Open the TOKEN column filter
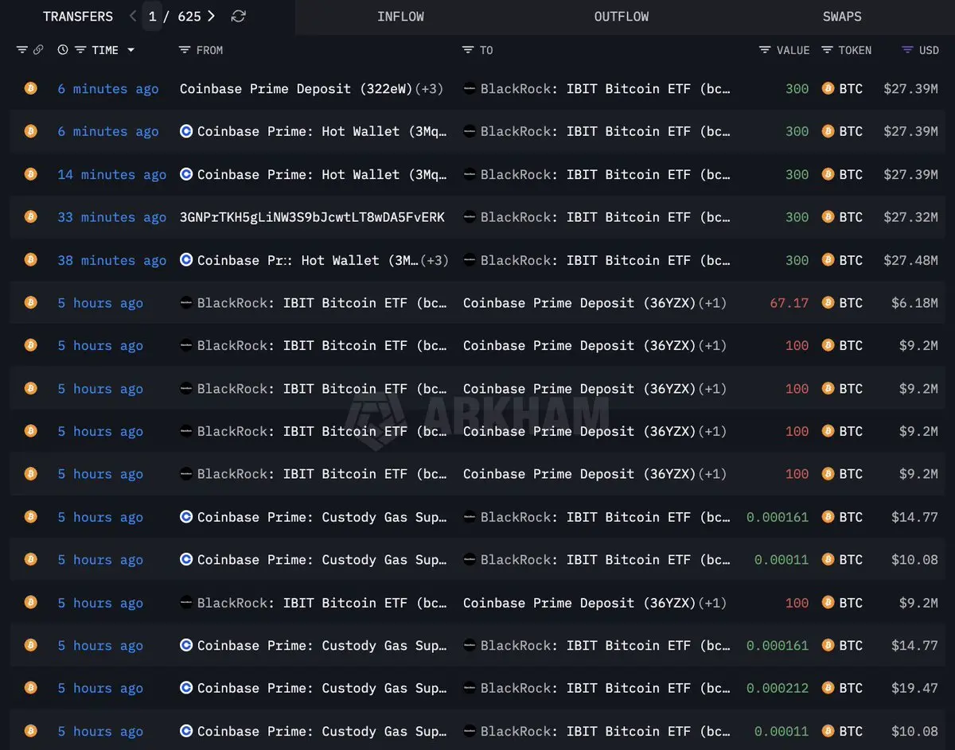Image resolution: width=955 pixels, height=750 pixels. coord(827,50)
